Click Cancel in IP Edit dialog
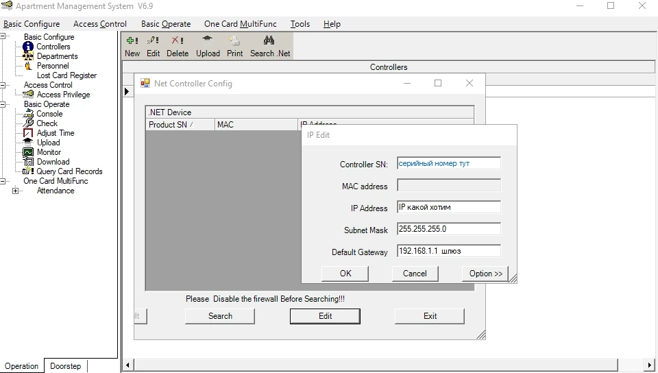The height and width of the screenshot is (373, 658). [x=415, y=274]
